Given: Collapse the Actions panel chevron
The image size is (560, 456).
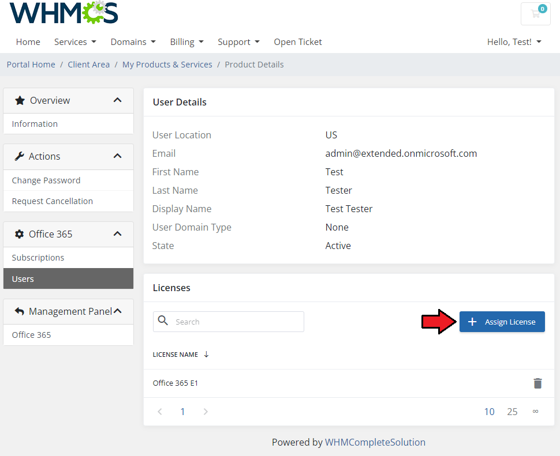Looking at the screenshot, I should click(118, 156).
